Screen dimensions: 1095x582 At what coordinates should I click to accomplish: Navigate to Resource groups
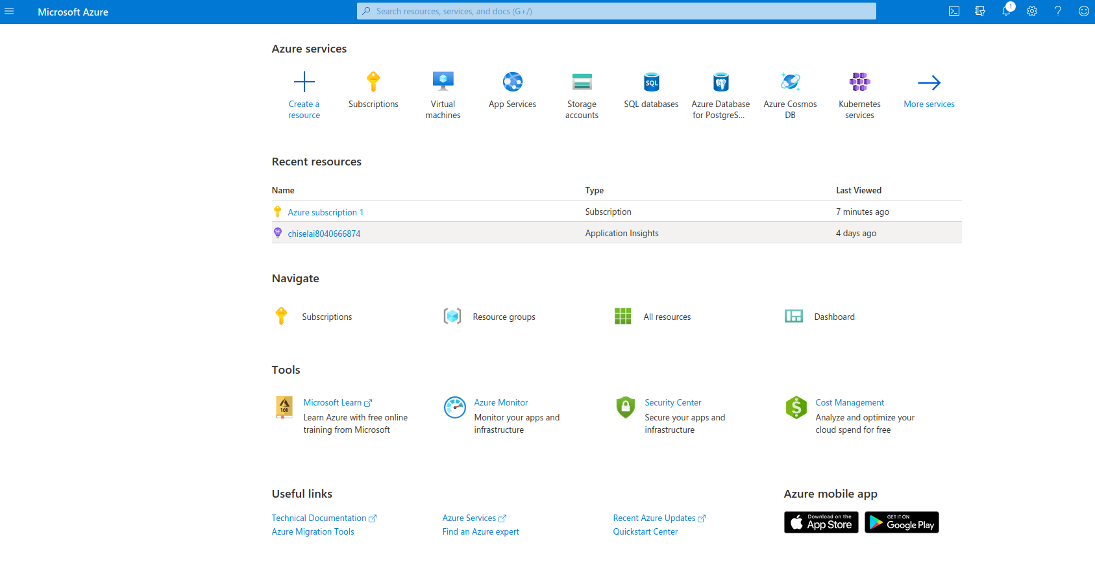click(x=504, y=317)
